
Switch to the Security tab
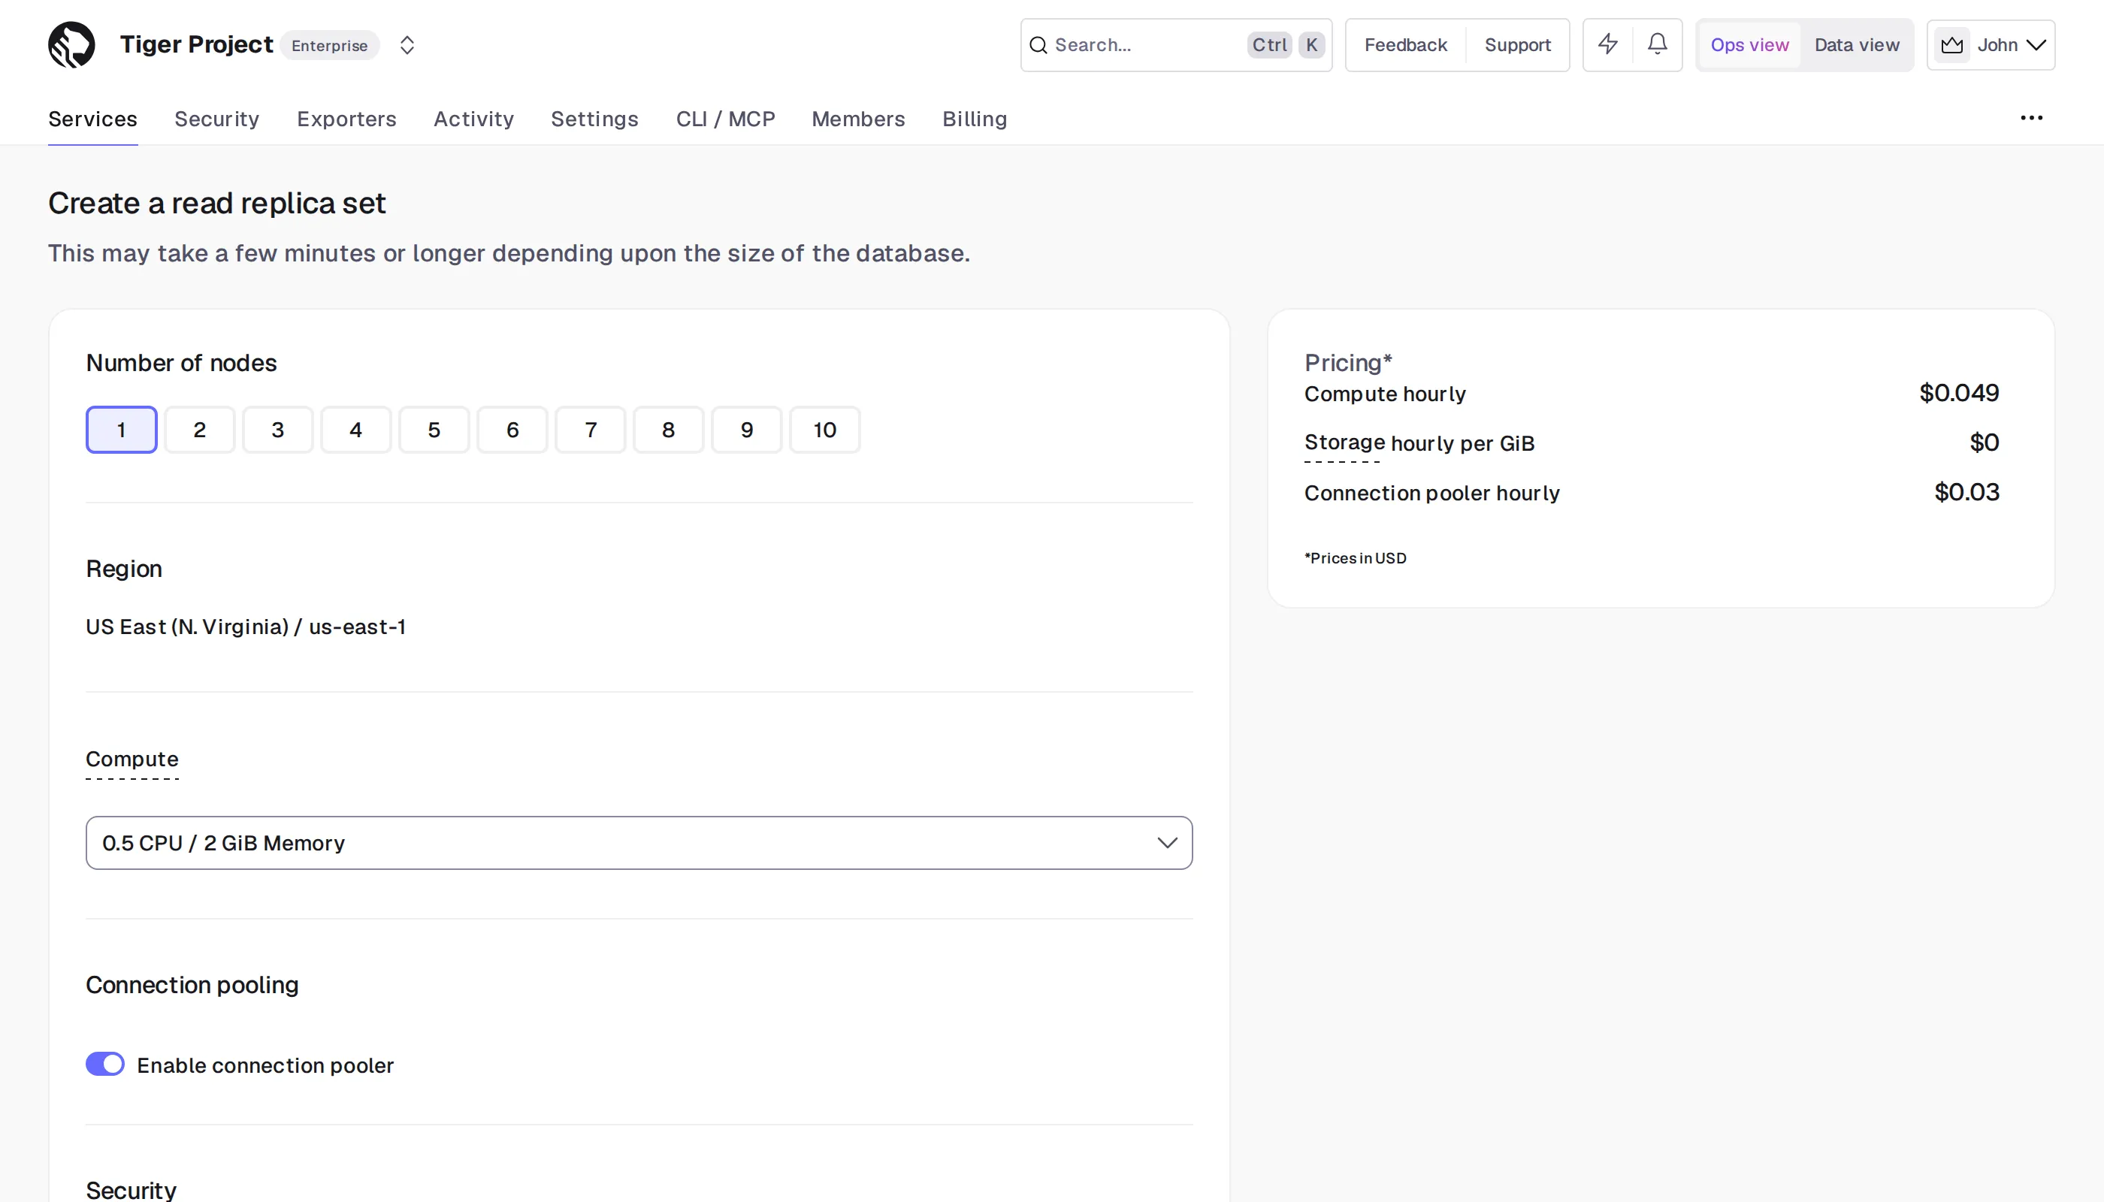click(217, 119)
